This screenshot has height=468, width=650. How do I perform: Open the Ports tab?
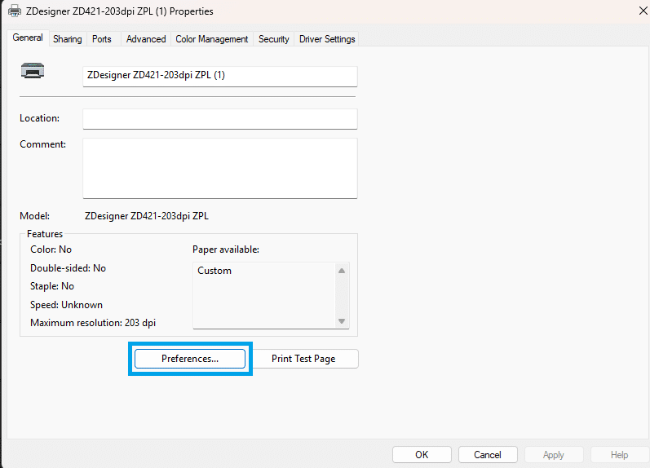pos(102,39)
